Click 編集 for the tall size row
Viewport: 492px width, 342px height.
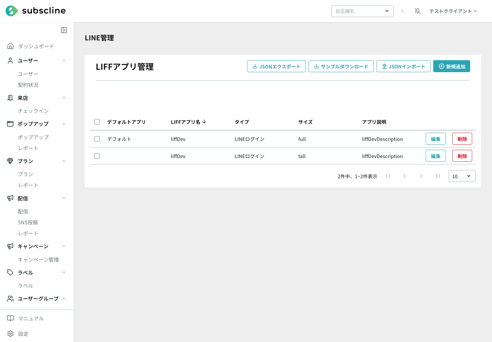436,156
